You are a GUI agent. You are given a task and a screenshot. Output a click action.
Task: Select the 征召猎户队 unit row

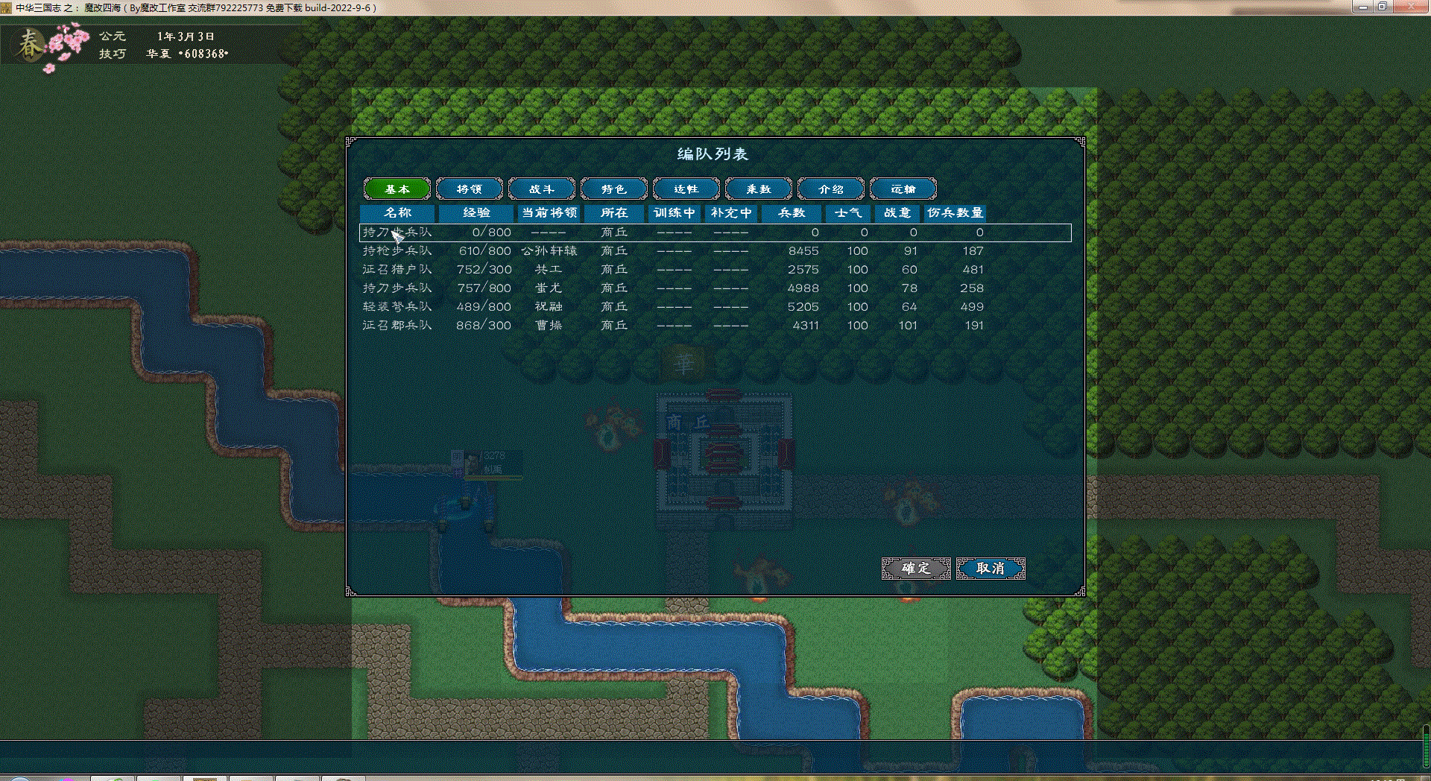(715, 270)
